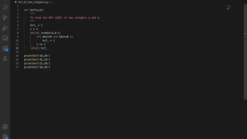This screenshot has width=247, height=139.
Task: Click the 'if( a%i==0 and b%i==0 ):' line
Action: pyautogui.click(x=55, y=37)
